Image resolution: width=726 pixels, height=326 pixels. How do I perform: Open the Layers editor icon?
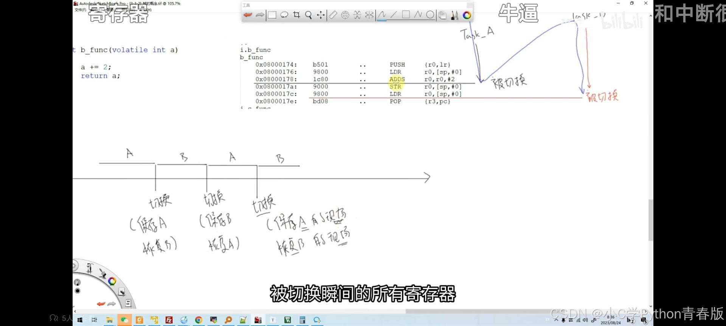coord(442,15)
